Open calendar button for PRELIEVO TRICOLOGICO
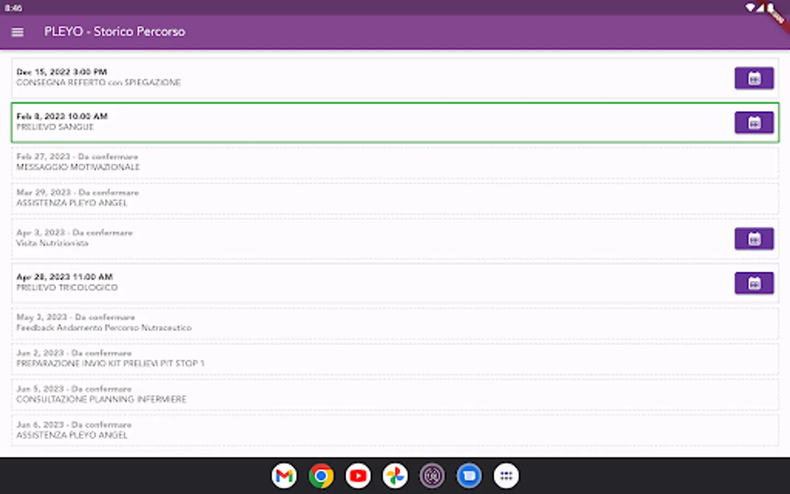 pyautogui.click(x=754, y=283)
